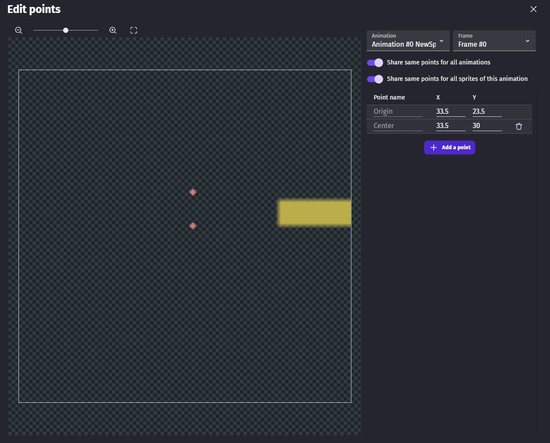The image size is (550, 443).
Task: Click the zoom level slider handle
Action: [66, 30]
